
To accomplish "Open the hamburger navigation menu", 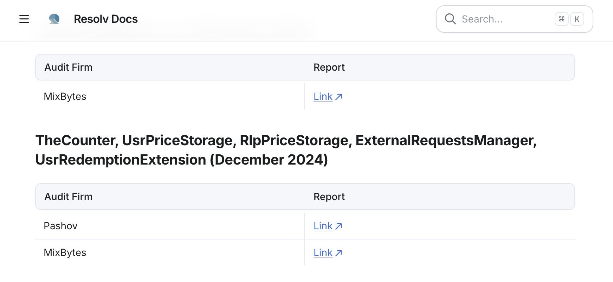I will click(24, 19).
